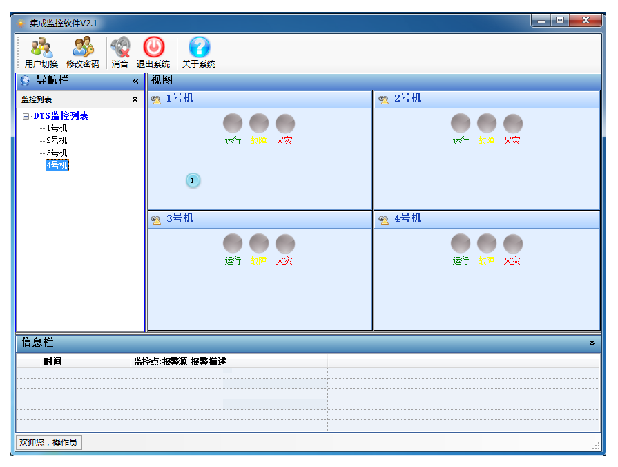Open 关于系统 help question icon
This screenshot has width=618, height=467.
[x=199, y=48]
